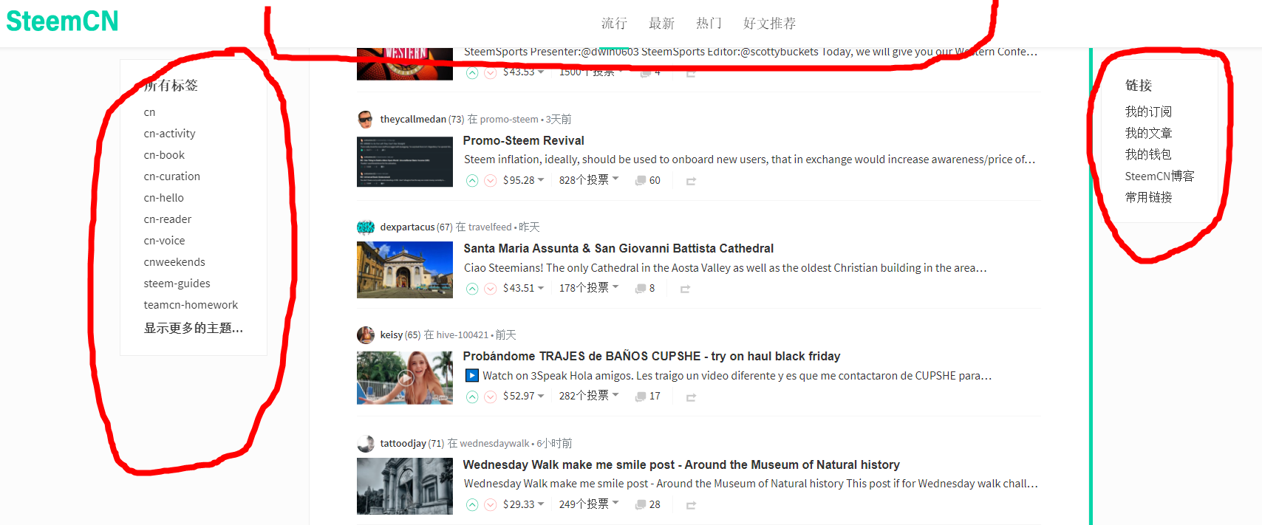1262x525 pixels.
Task: Resteem the Santa Maria Assunta post
Action: (685, 289)
